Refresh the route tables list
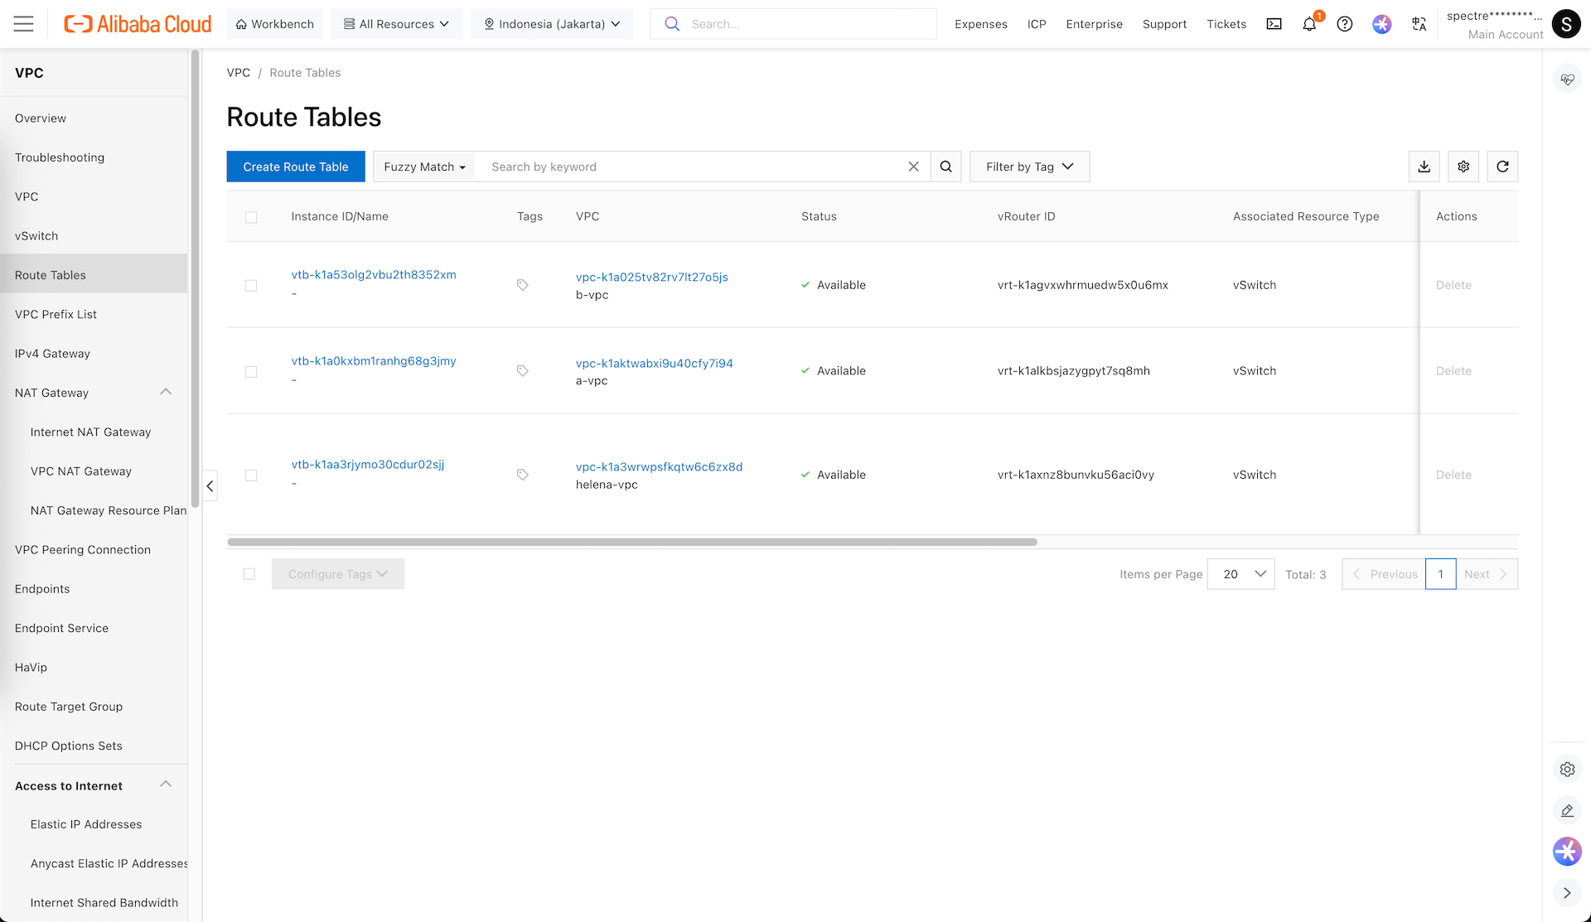 click(1502, 167)
